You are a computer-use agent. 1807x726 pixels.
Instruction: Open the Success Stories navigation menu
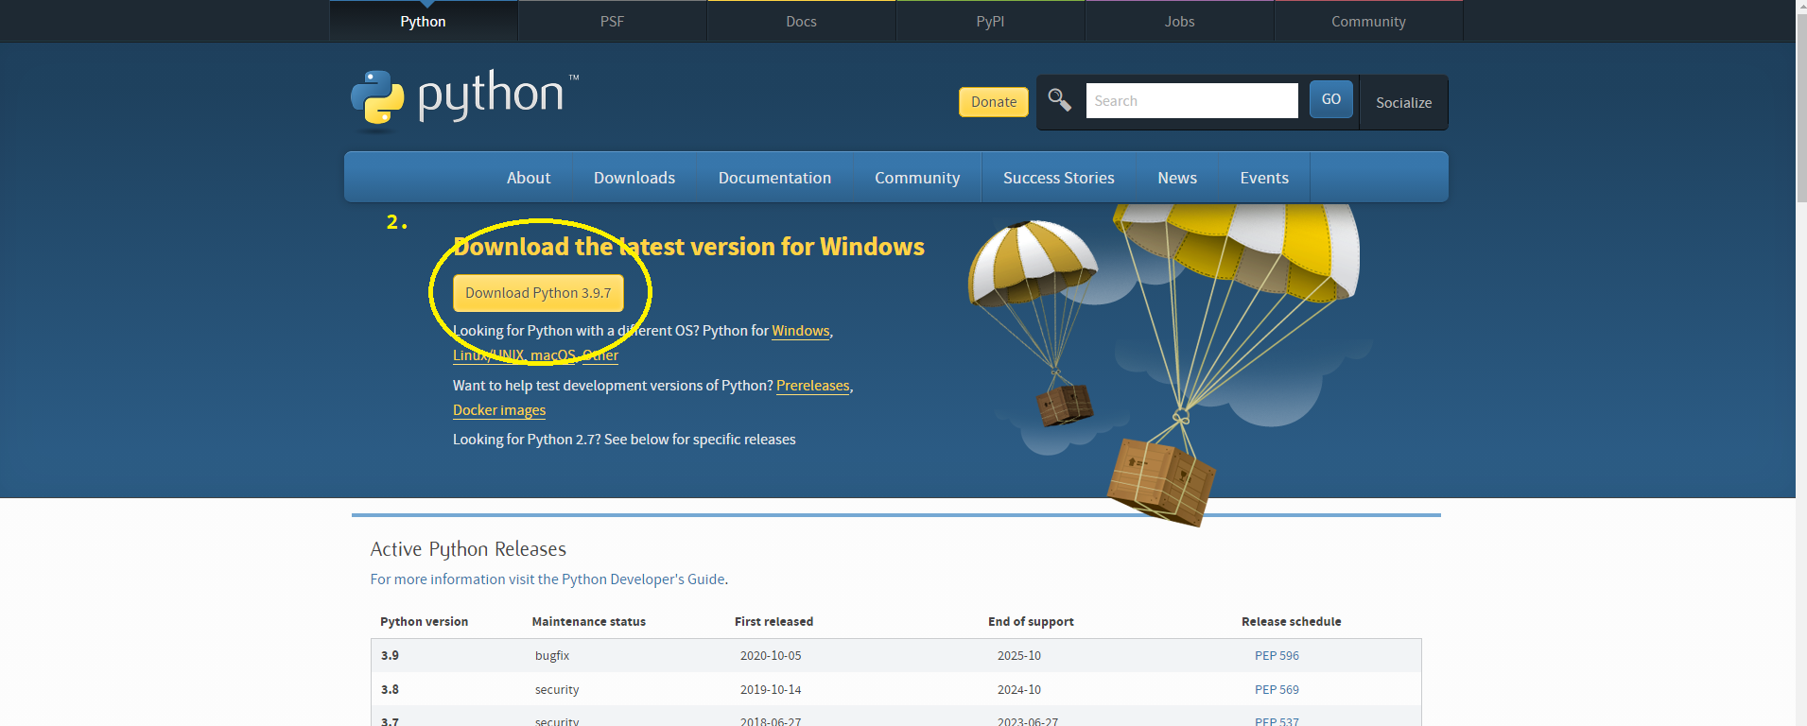click(1058, 178)
